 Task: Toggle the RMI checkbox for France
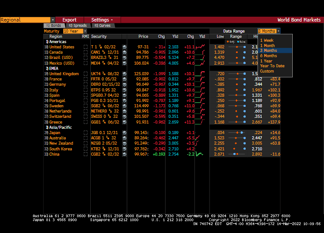(85, 79)
